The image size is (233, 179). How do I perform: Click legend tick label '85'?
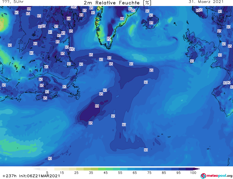coord(164,173)
